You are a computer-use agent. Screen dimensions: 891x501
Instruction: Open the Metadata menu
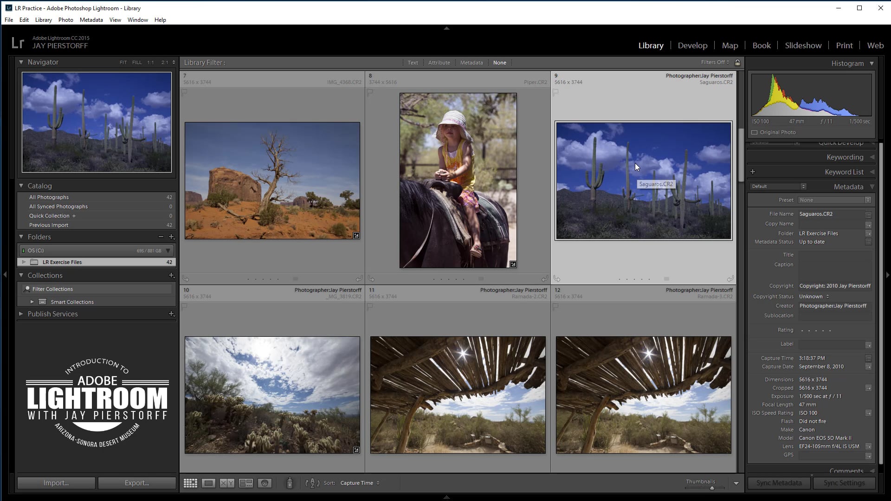(91, 20)
